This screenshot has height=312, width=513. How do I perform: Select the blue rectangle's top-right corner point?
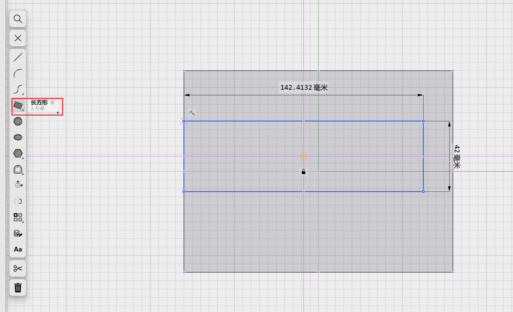[x=423, y=121]
